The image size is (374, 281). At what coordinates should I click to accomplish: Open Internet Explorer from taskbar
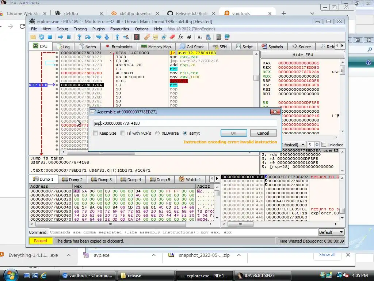pyautogui.click(x=43, y=276)
